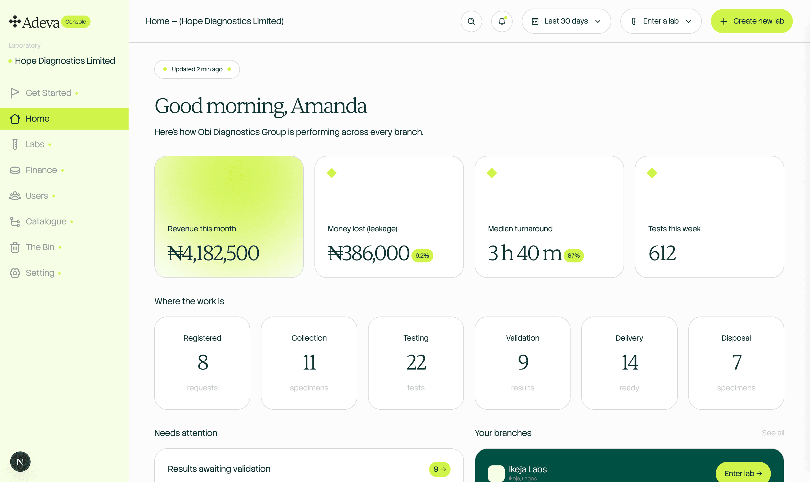Open The Bin menu item
Viewport: 810px width, 482px height.
(x=64, y=247)
